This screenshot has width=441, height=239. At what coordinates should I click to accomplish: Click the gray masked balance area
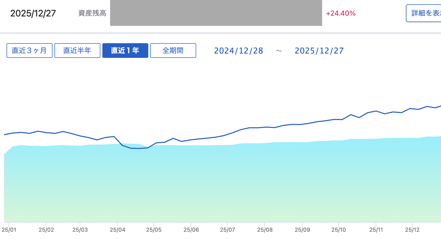(216, 13)
